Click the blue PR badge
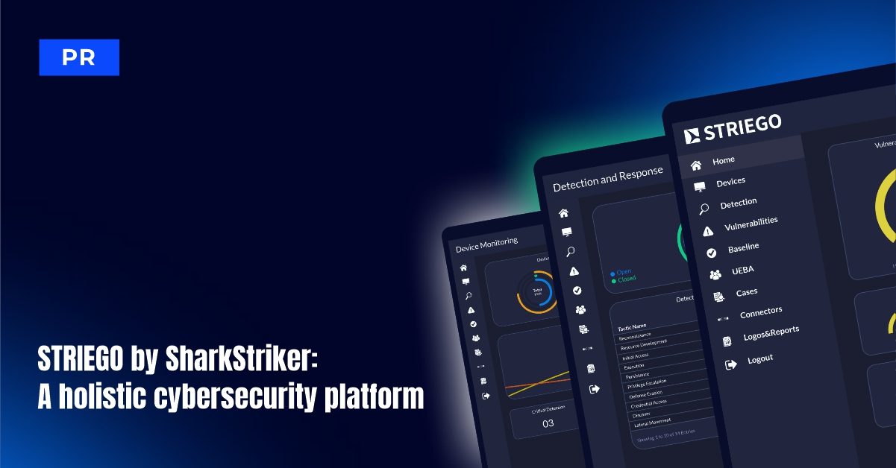 [79, 57]
